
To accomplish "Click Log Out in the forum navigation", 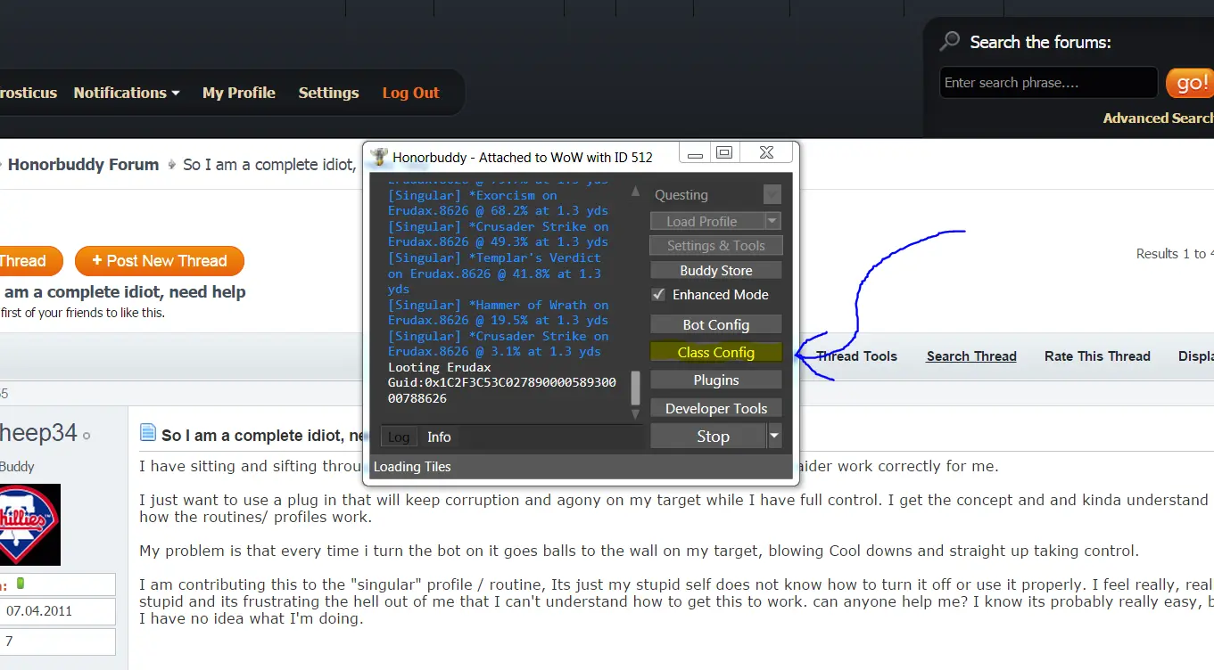I will point(410,93).
